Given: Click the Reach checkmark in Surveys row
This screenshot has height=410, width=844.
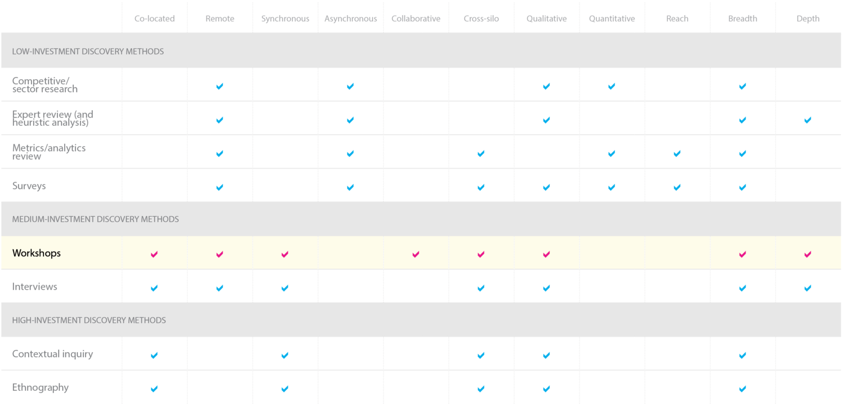Looking at the screenshot, I should pos(677,187).
